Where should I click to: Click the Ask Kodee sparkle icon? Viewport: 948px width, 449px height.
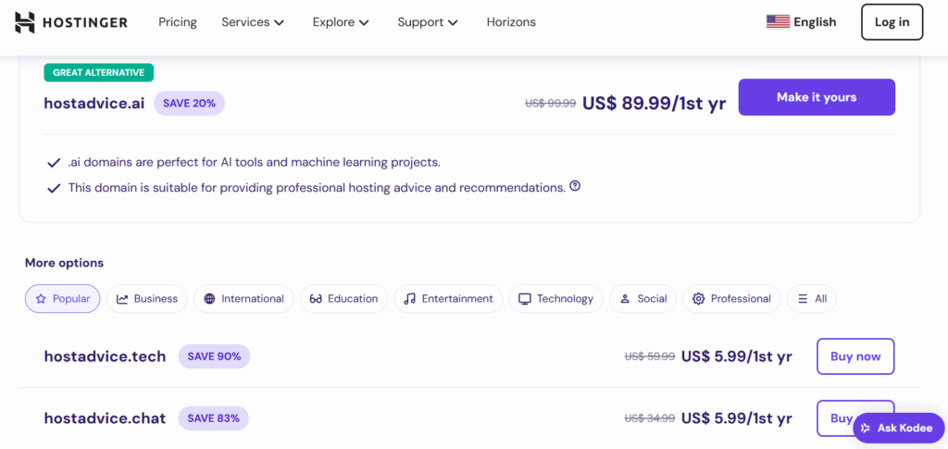pyautogui.click(x=866, y=428)
